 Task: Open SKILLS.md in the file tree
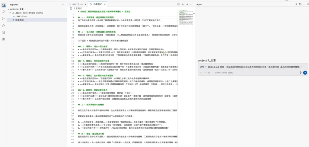pos(22,16)
